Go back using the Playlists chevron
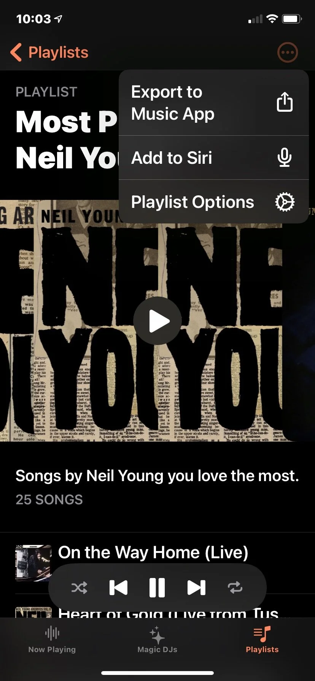The height and width of the screenshot is (681, 315). (x=49, y=52)
